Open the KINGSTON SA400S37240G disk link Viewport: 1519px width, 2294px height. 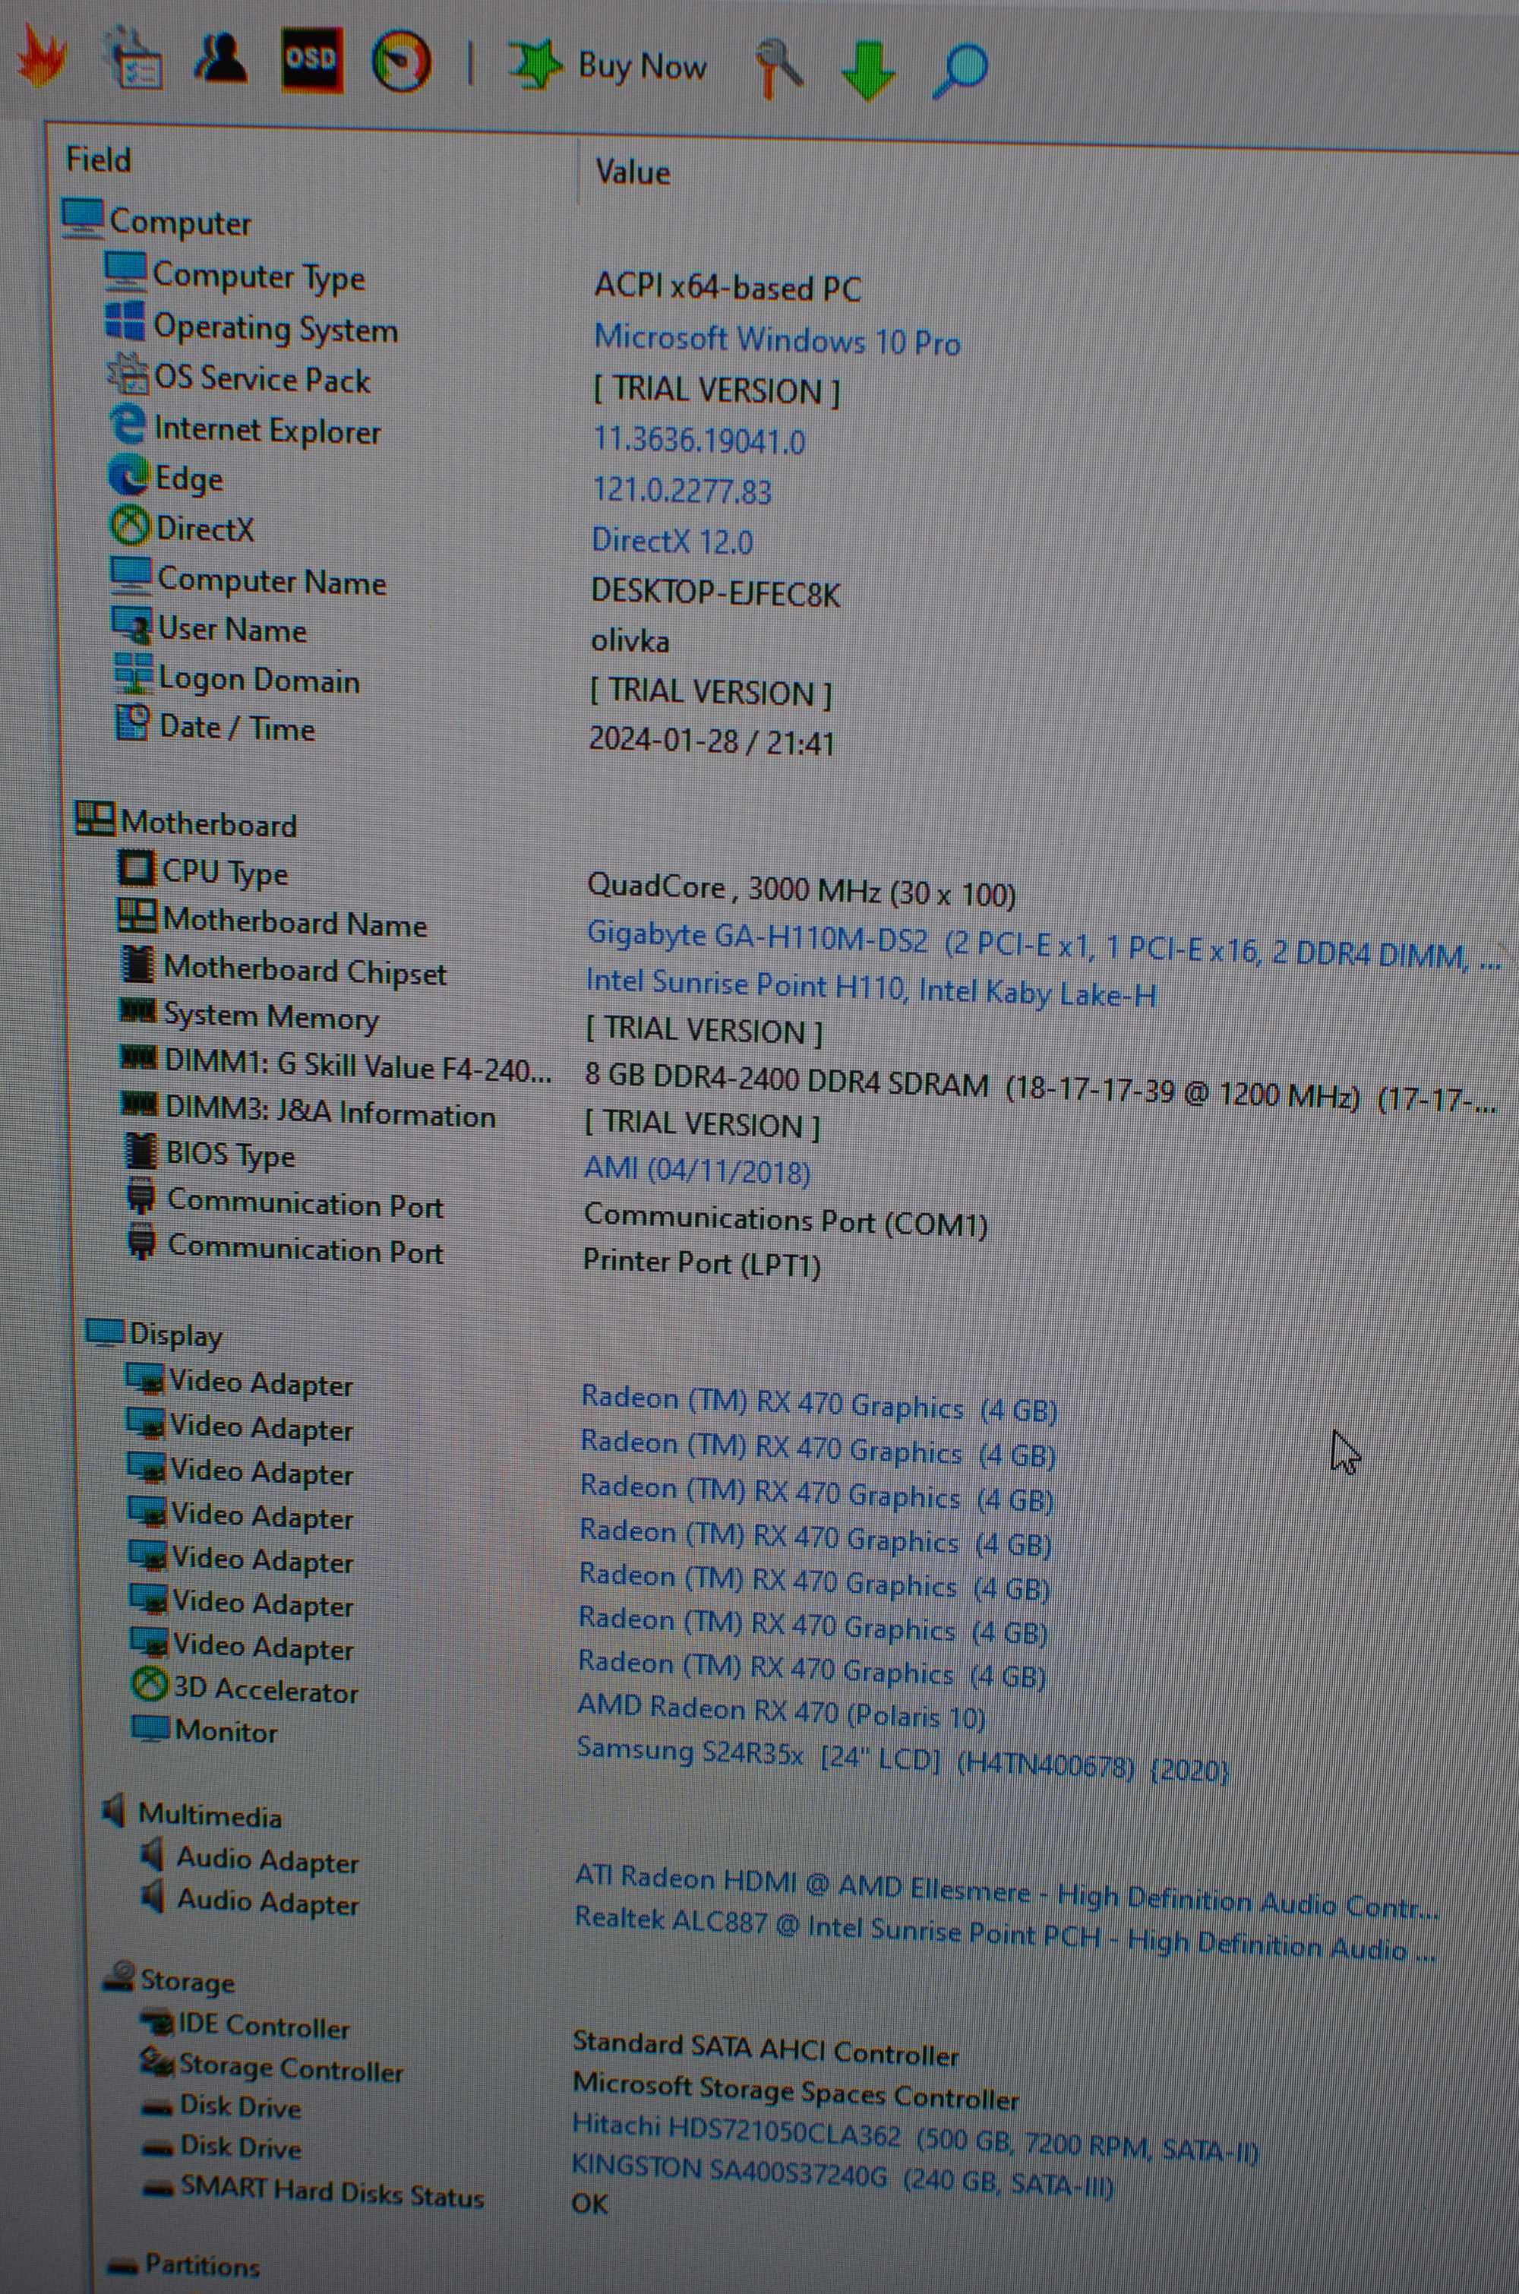(843, 2178)
